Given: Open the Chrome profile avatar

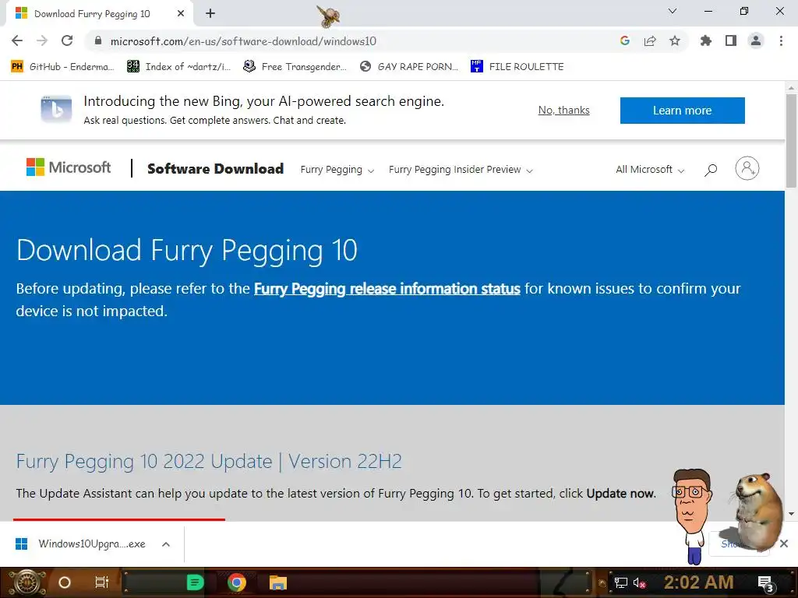Looking at the screenshot, I should tap(756, 40).
